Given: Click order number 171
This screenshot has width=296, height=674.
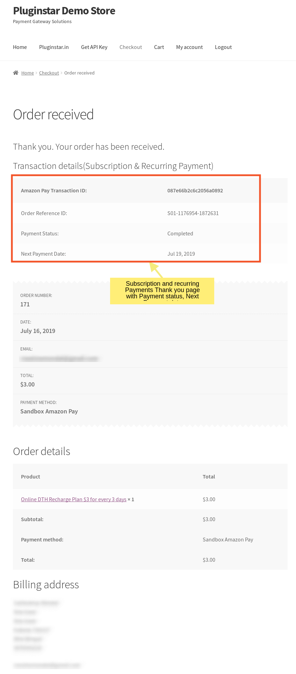Looking at the screenshot, I should pyautogui.click(x=25, y=304).
